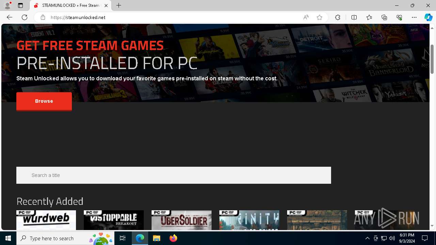Launch Firefox from taskbar

click(x=173, y=238)
